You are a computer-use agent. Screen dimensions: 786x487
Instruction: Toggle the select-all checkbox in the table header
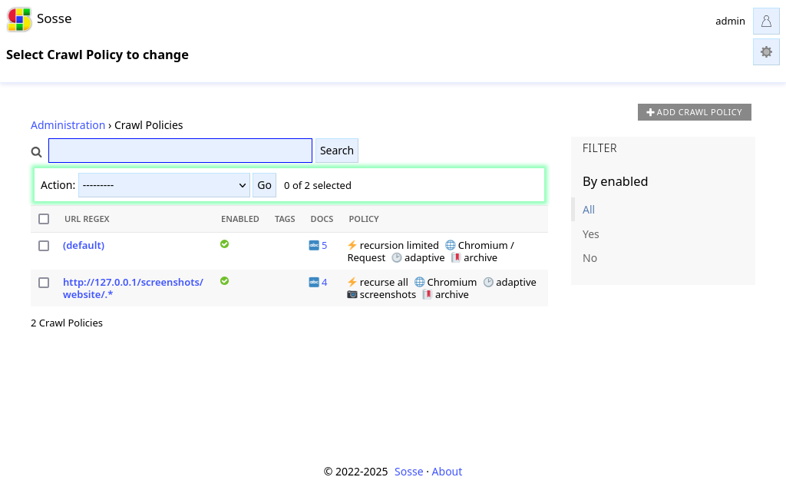coord(44,219)
